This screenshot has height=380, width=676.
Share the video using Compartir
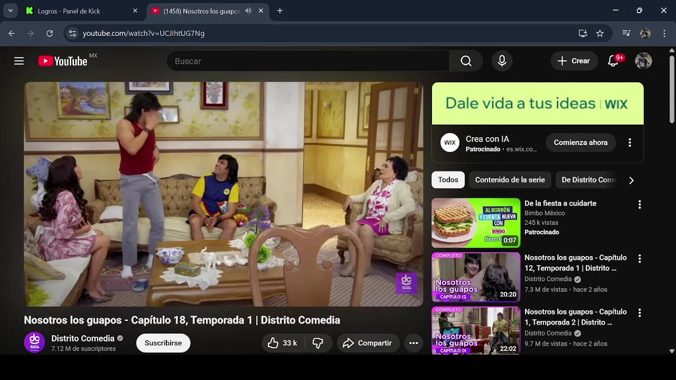pos(368,343)
